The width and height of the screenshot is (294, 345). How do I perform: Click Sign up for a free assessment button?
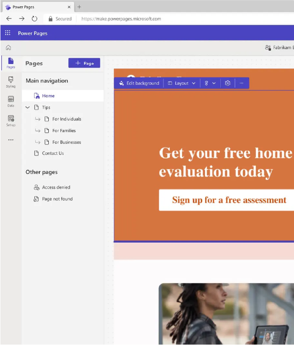pos(226,200)
